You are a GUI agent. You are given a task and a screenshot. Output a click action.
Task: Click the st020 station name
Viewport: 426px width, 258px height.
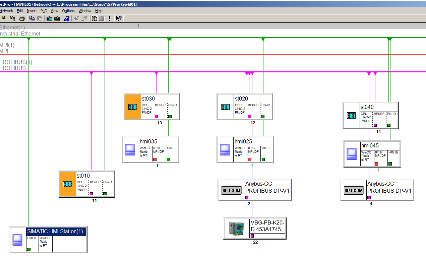[241, 99]
